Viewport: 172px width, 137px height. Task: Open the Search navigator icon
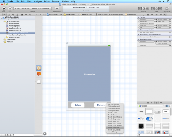[x=13, y=14]
